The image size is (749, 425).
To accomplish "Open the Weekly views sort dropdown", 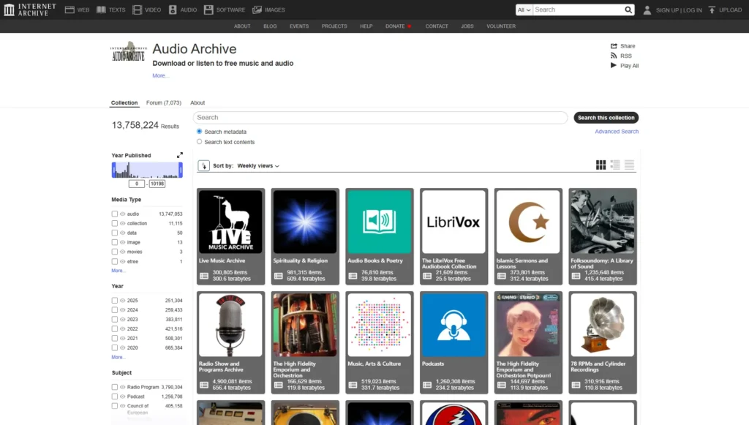I will (x=258, y=166).
